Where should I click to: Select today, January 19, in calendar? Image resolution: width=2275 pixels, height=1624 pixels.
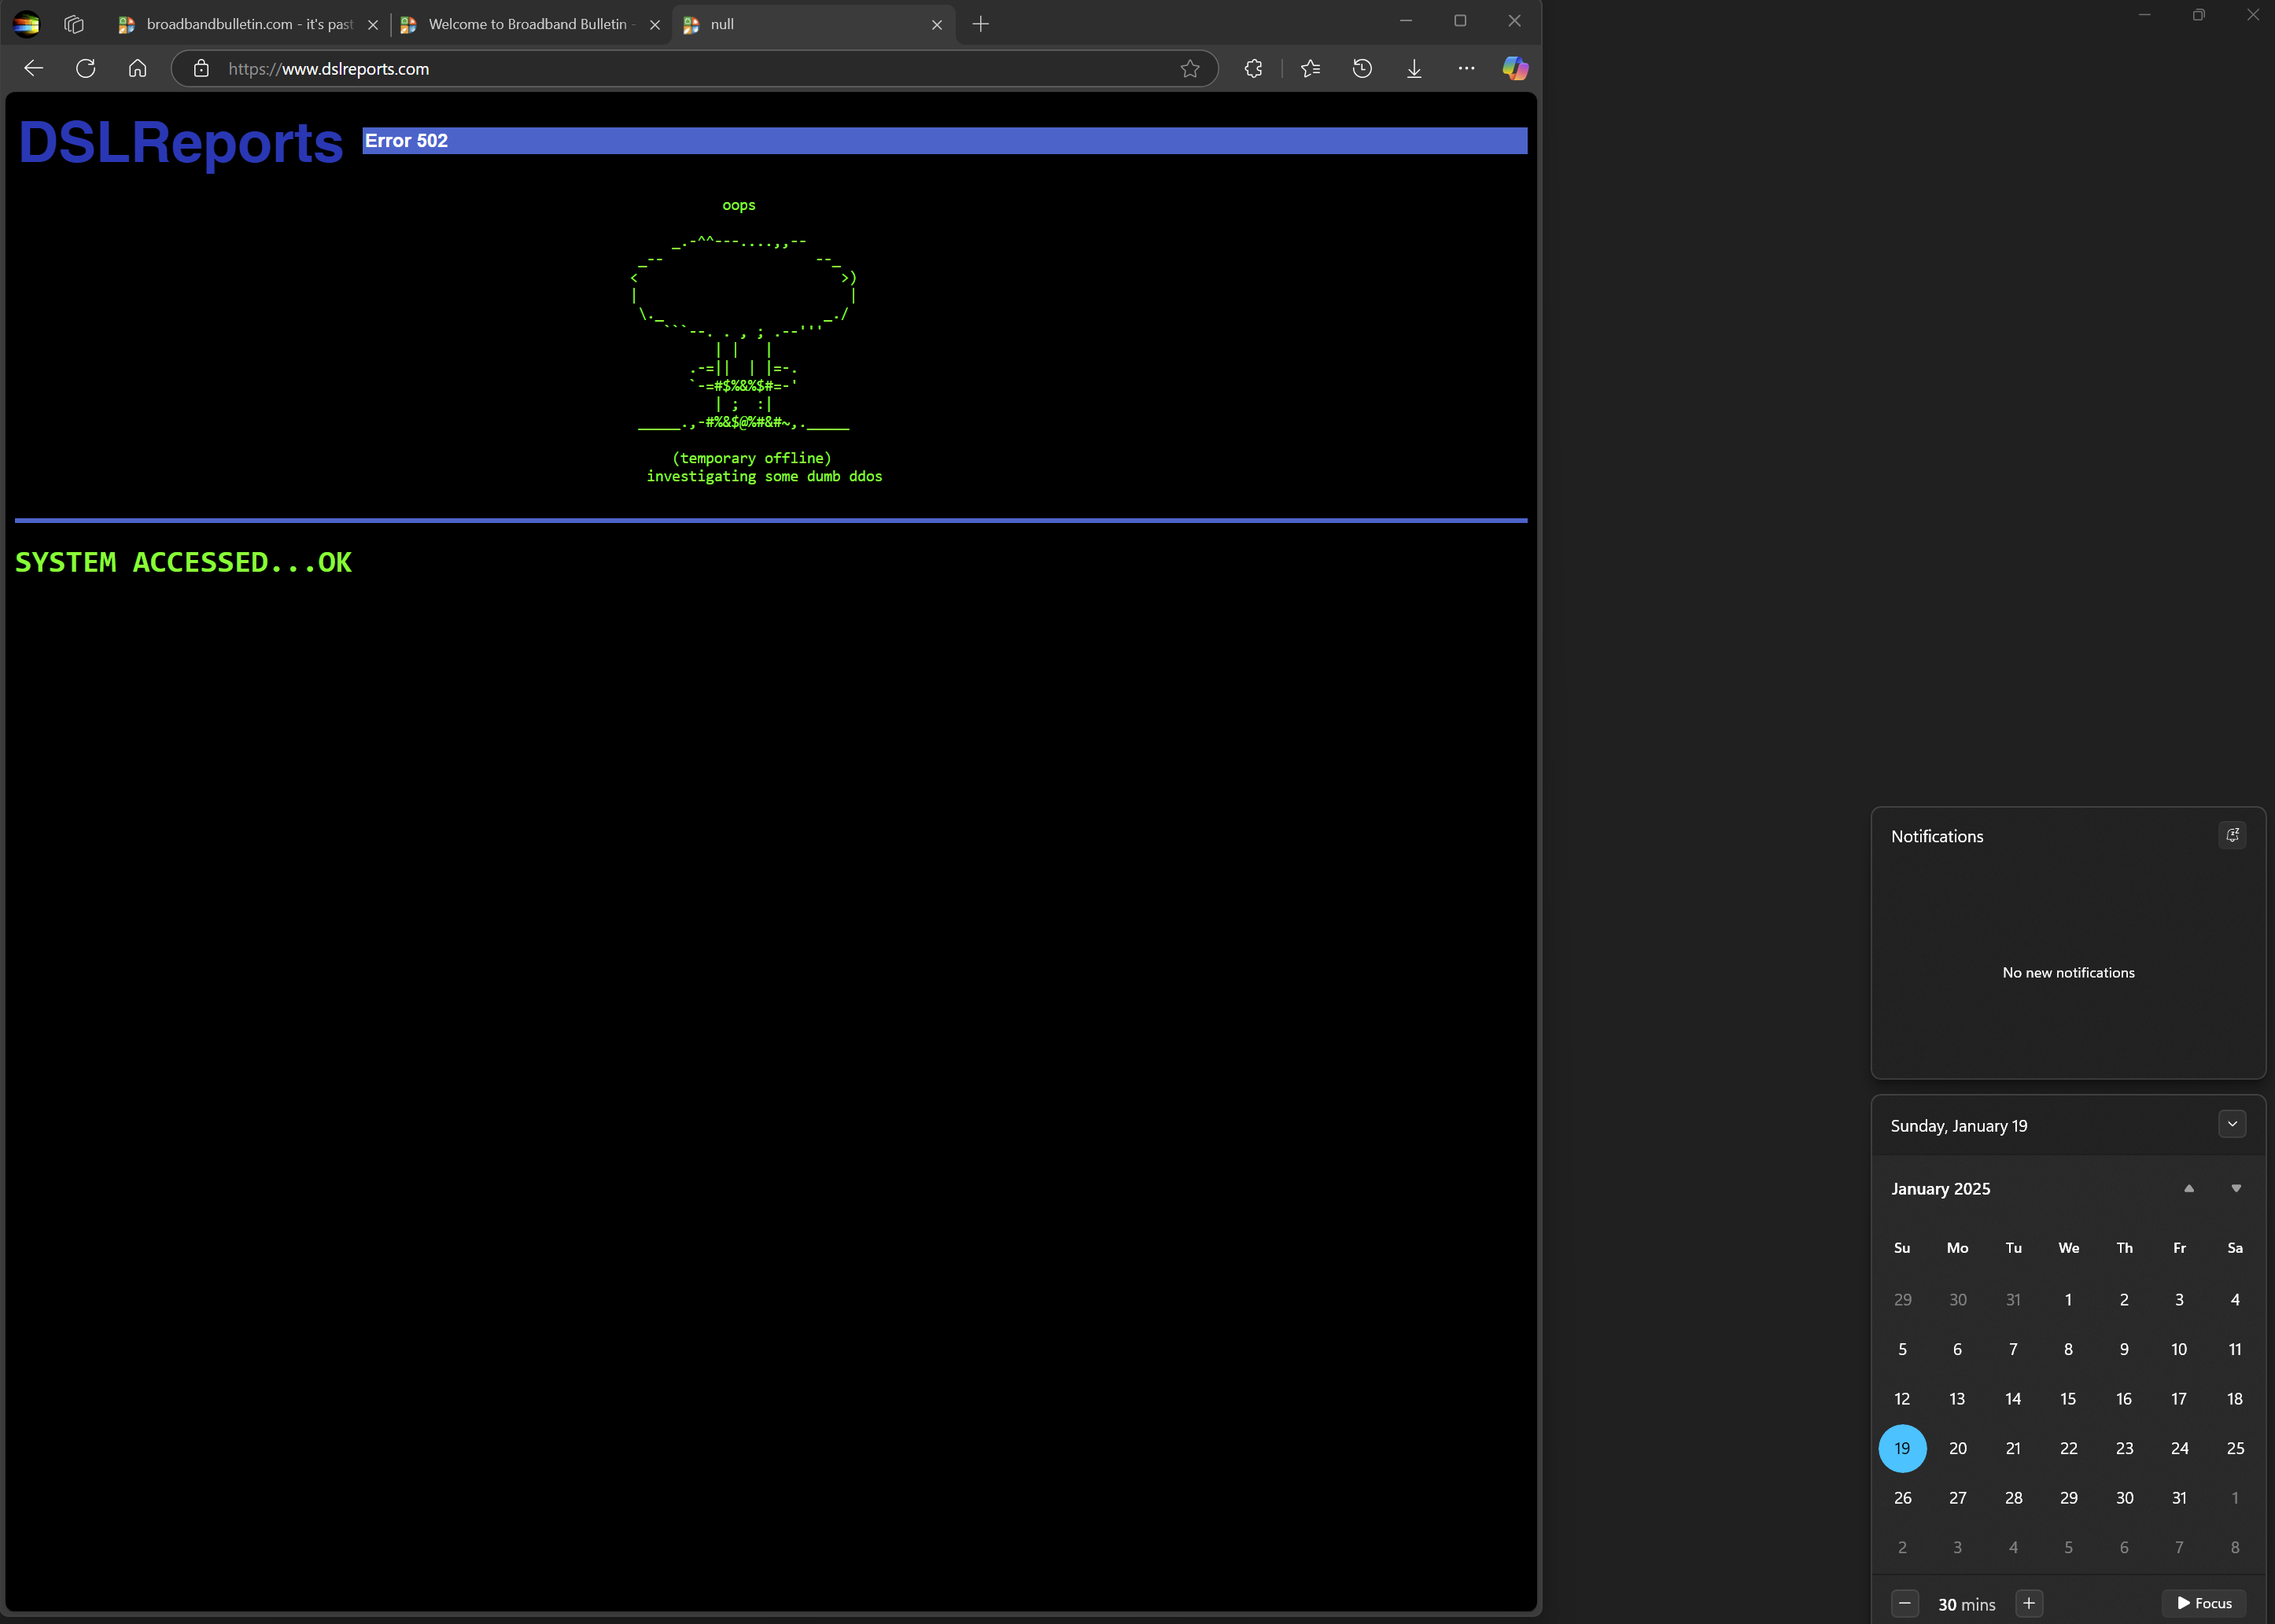point(1902,1448)
